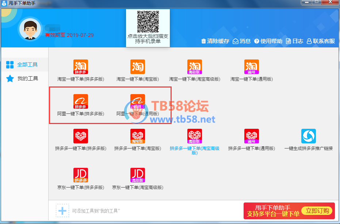This screenshot has height=224, width=340.
Task: Launch 拼多多一键下单(淘宝版) icon
Action: pos(138,136)
